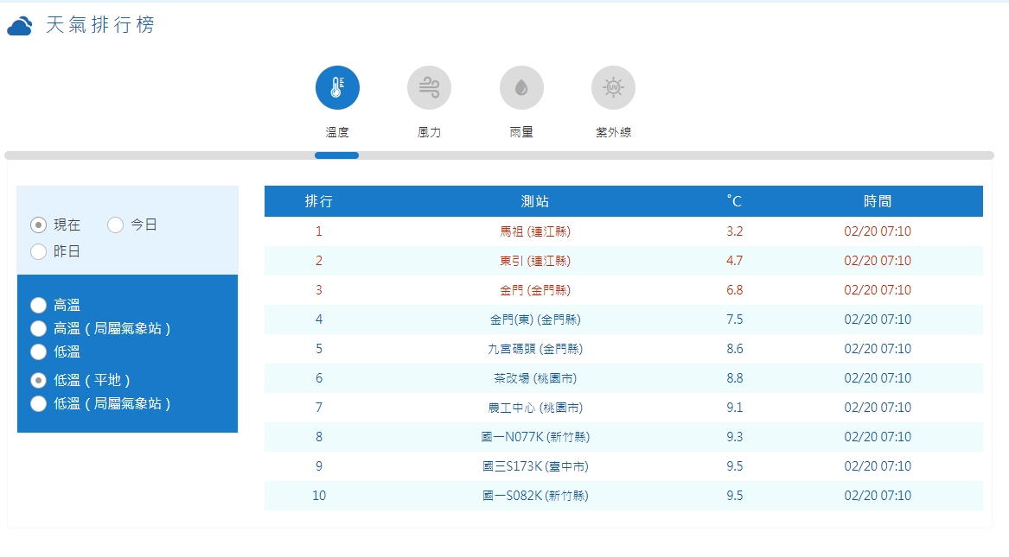Viewport: 1009px width, 557px height.
Task: Click the blue active tab indicator bar
Action: pos(336,155)
